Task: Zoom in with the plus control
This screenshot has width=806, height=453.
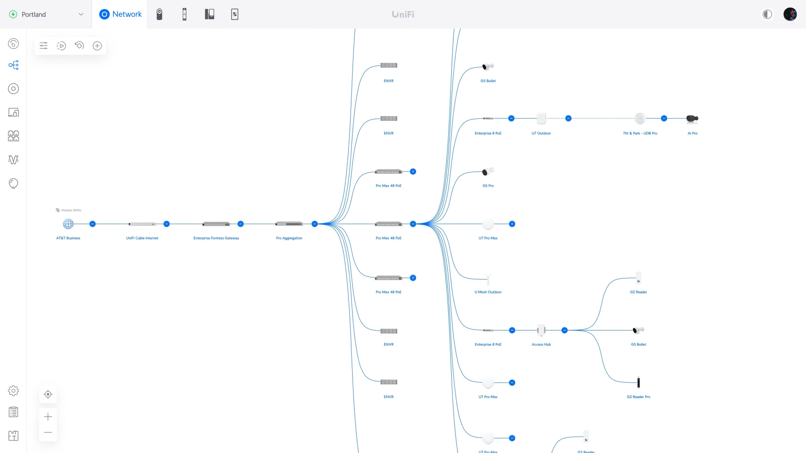Action: tap(48, 417)
